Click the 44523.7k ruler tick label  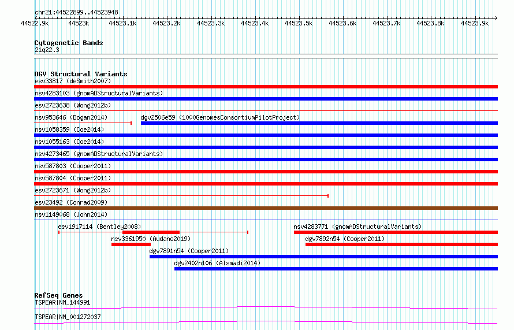[x=386, y=23]
